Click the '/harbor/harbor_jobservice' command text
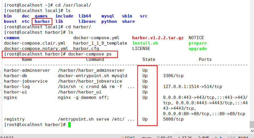254x138 pixels. click(90, 81)
